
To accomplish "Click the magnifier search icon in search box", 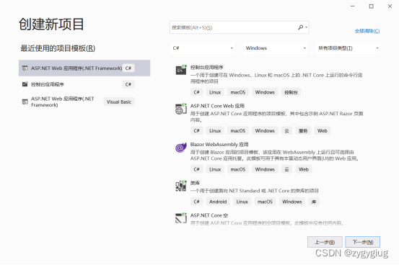I will 301,27.
